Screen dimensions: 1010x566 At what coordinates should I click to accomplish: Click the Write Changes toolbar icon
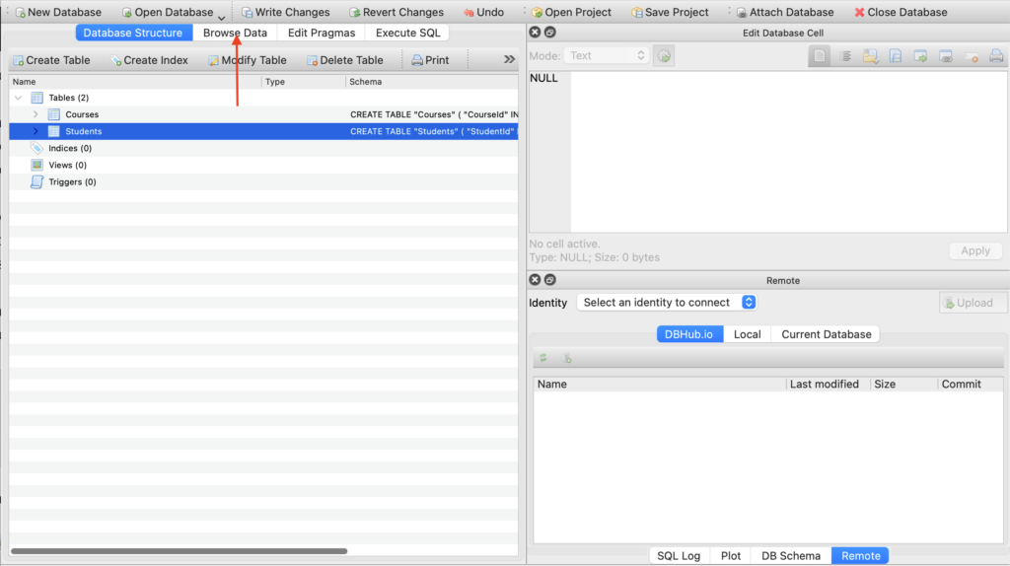247,13
